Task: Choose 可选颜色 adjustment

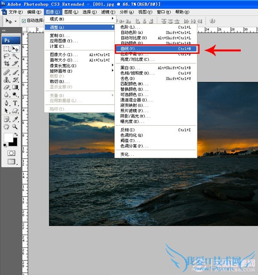Action: [x=156, y=95]
